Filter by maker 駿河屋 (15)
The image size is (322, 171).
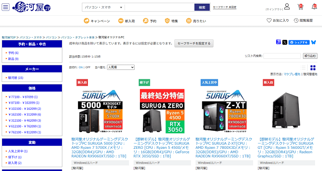(16, 78)
